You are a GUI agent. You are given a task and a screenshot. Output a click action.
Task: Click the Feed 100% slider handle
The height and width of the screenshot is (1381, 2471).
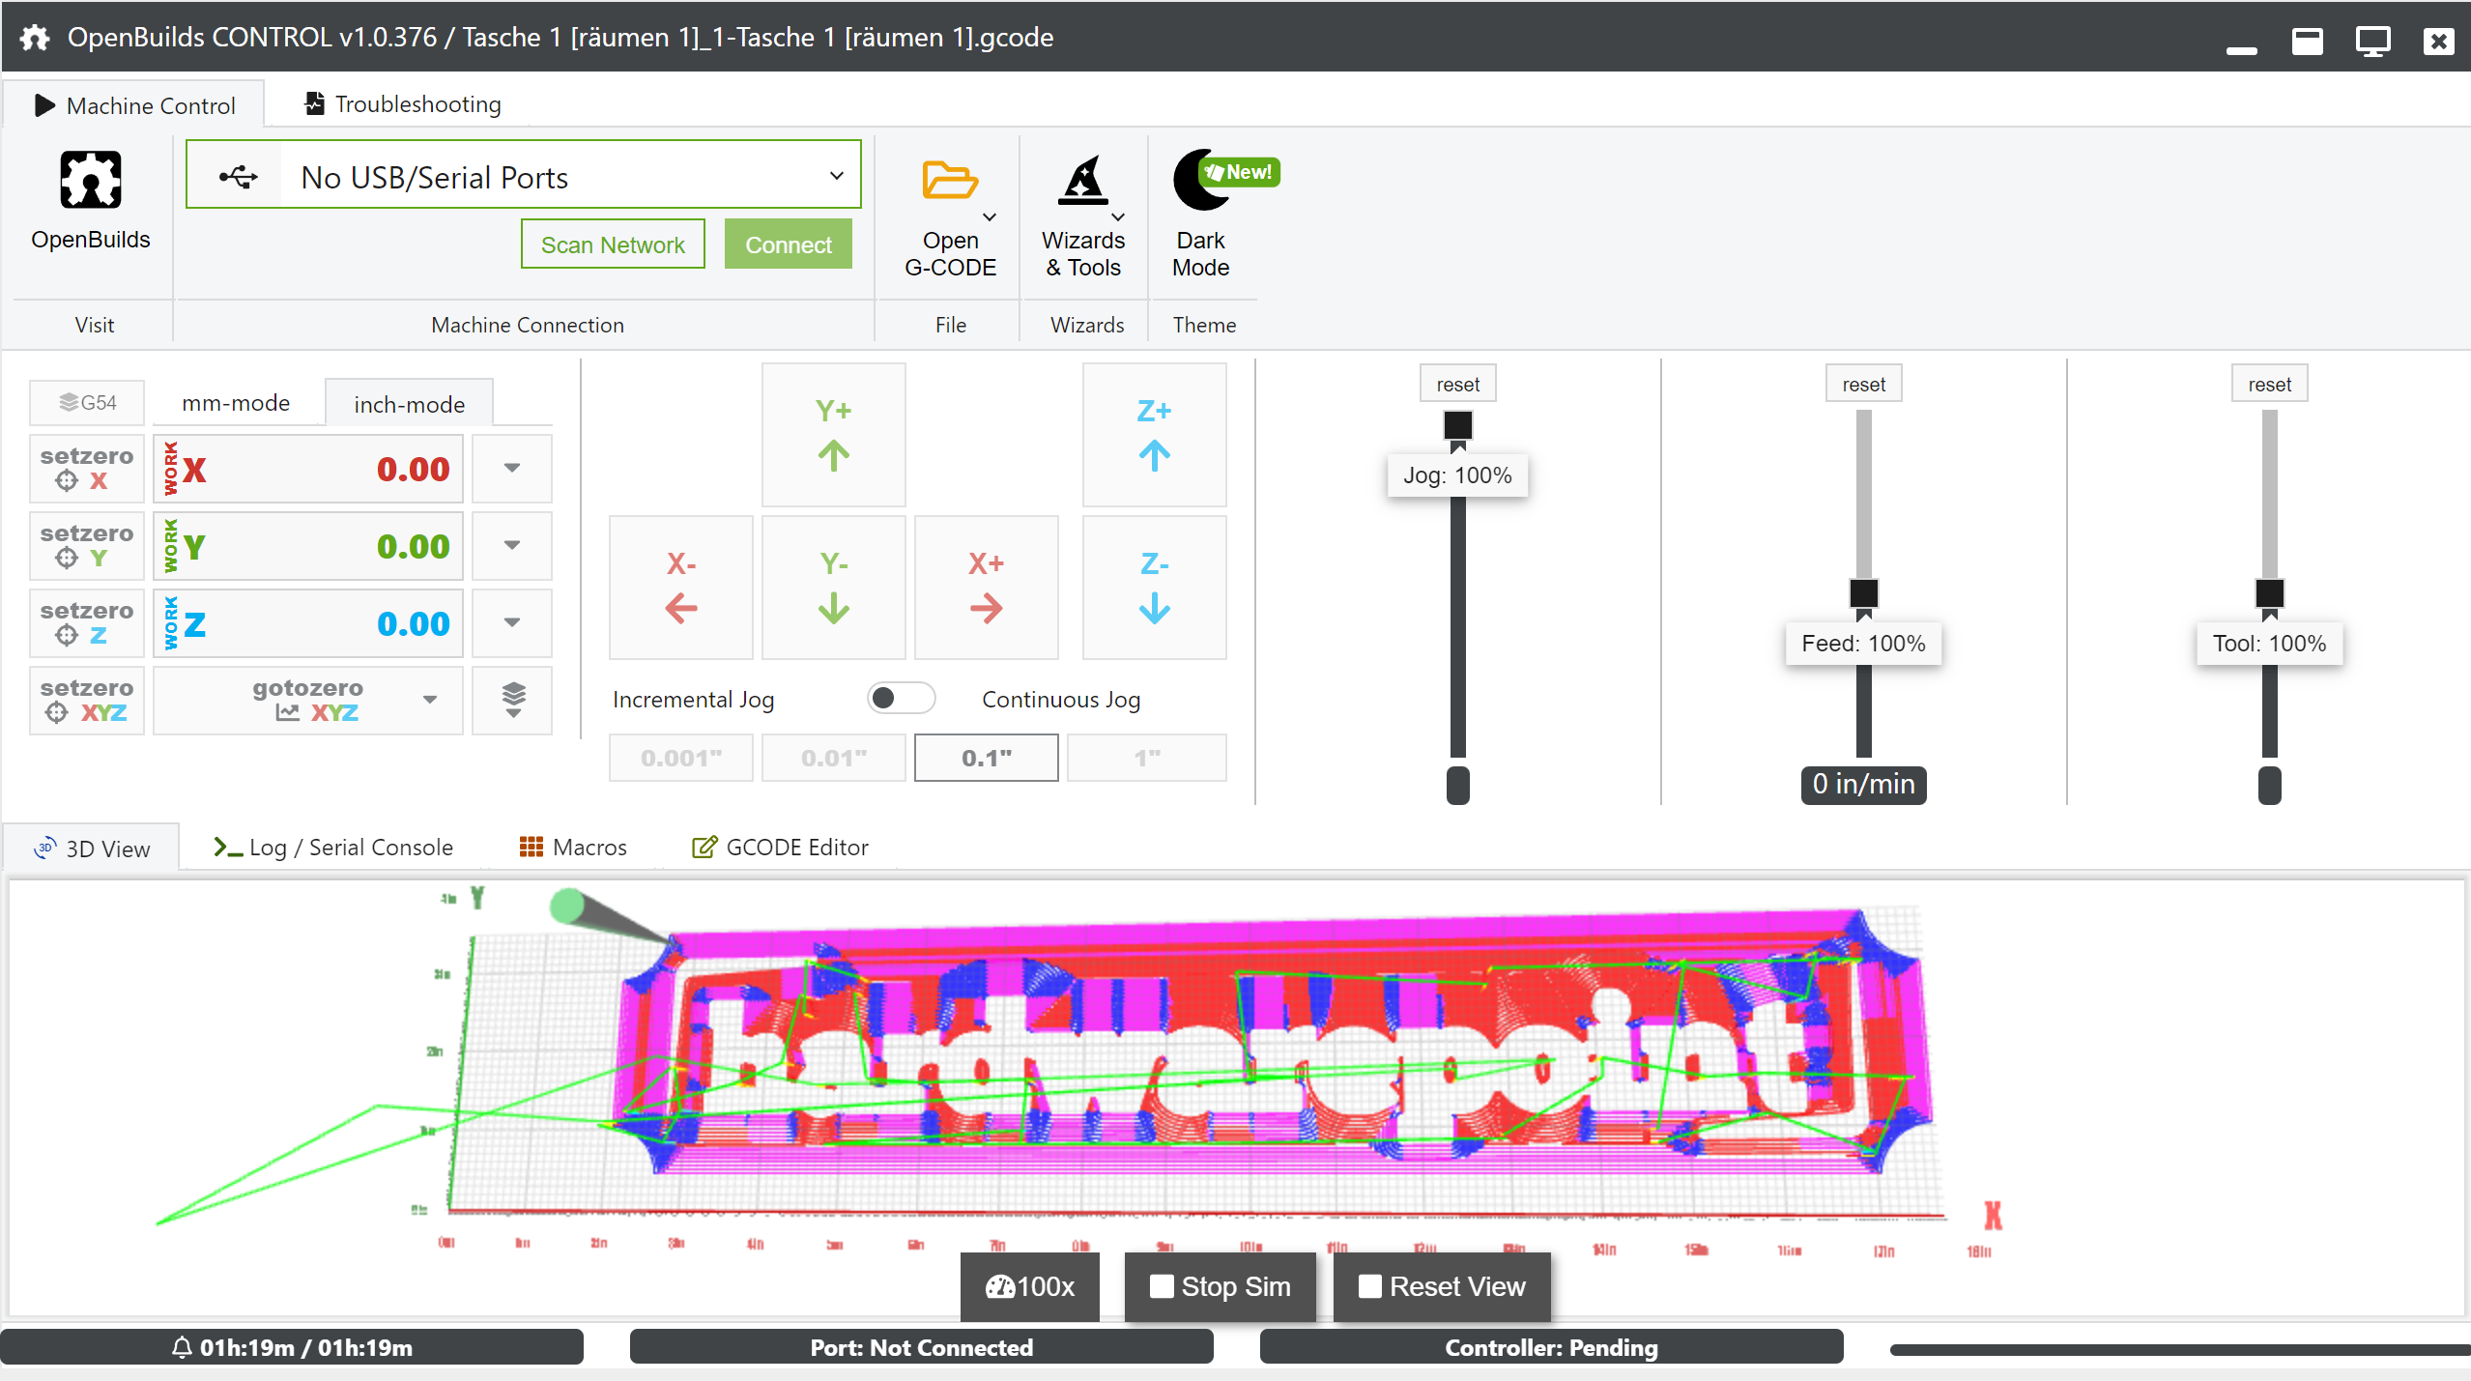click(x=1863, y=593)
